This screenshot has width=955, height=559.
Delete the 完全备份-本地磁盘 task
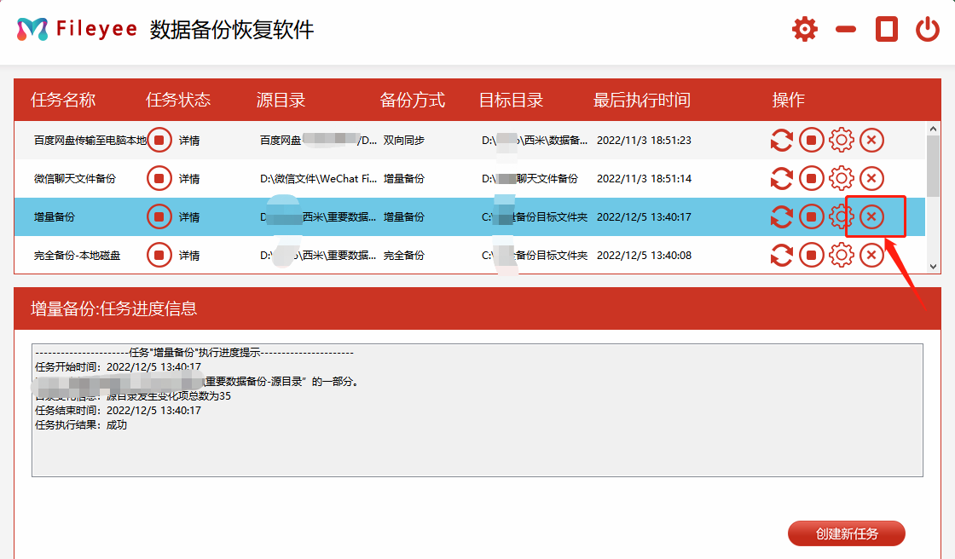pos(871,254)
